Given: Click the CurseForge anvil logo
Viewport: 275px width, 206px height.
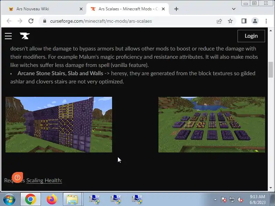Looking at the screenshot, I should 25,36.
